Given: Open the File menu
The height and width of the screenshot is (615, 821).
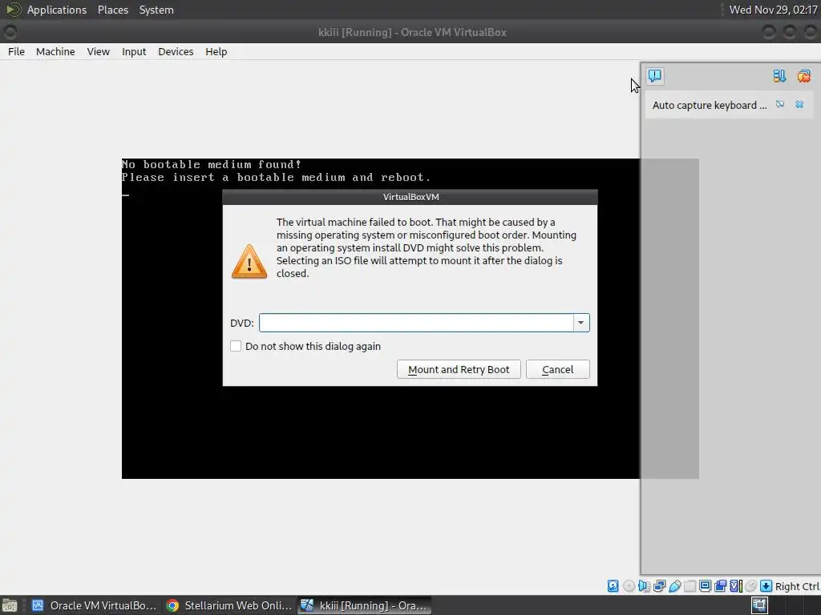Looking at the screenshot, I should tap(16, 52).
